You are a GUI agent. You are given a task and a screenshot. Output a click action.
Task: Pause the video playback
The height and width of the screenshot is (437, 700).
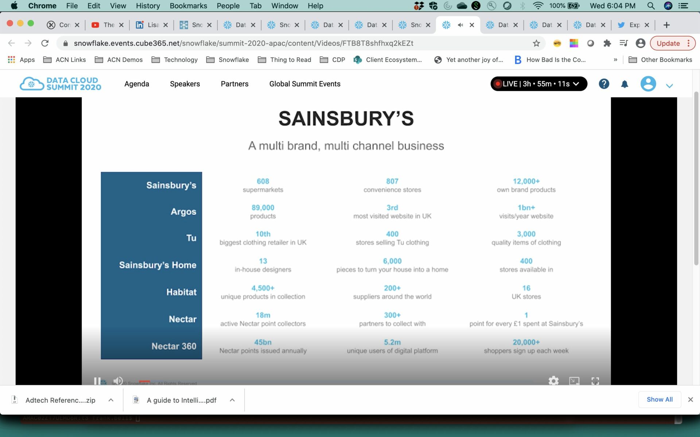(x=97, y=381)
